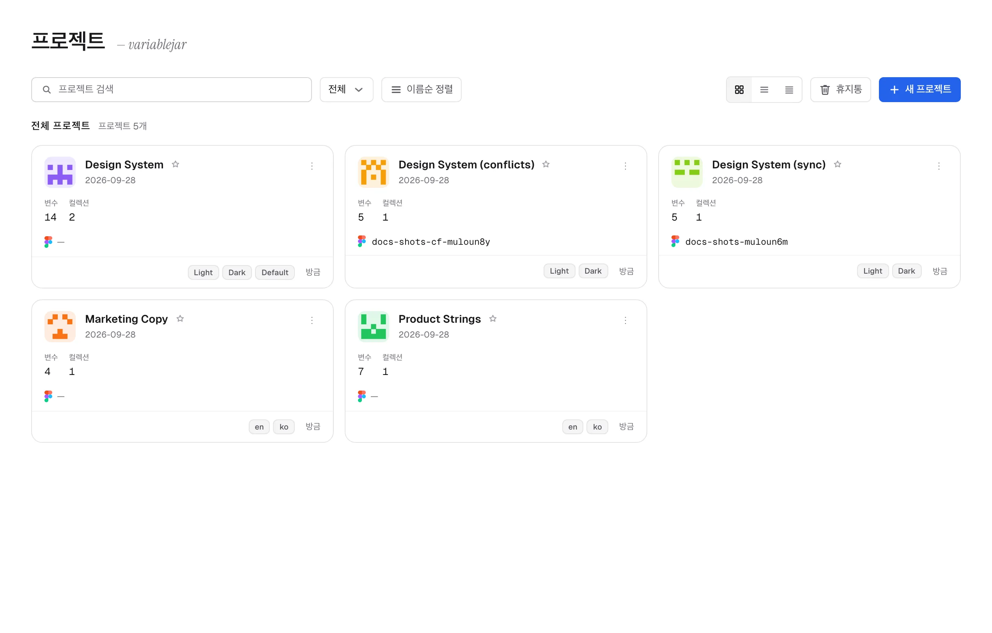
Task: Favorite the Design System (sync) project
Action: coord(838,164)
